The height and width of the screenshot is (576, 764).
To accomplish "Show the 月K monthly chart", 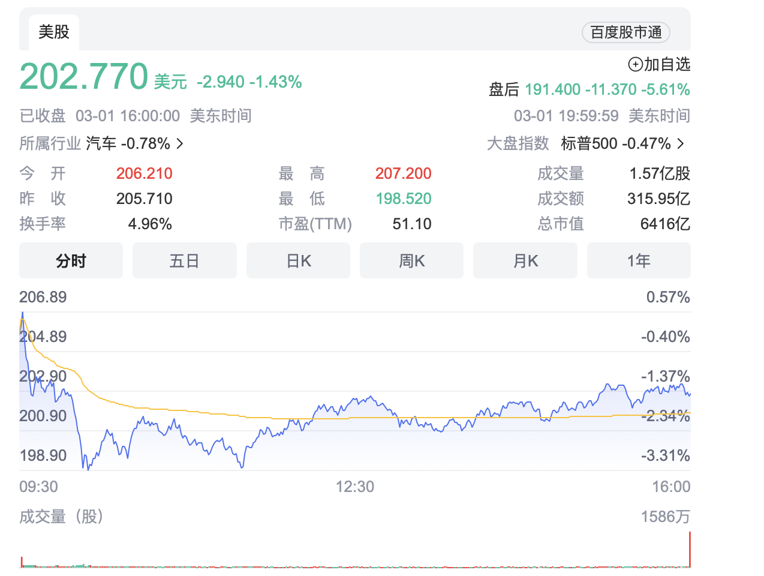I will [525, 261].
